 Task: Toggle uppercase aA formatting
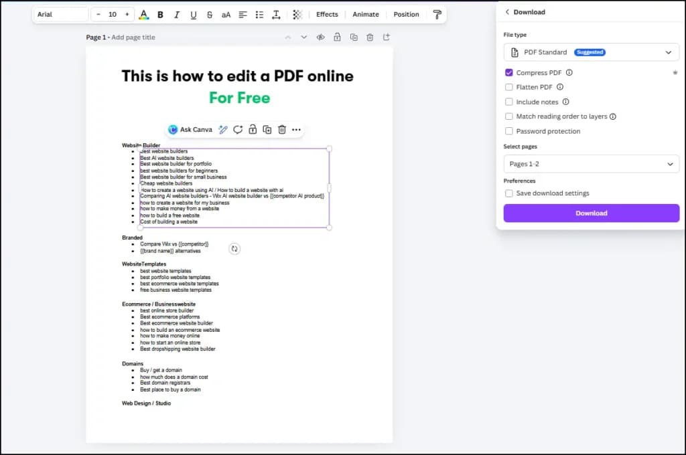(x=226, y=15)
